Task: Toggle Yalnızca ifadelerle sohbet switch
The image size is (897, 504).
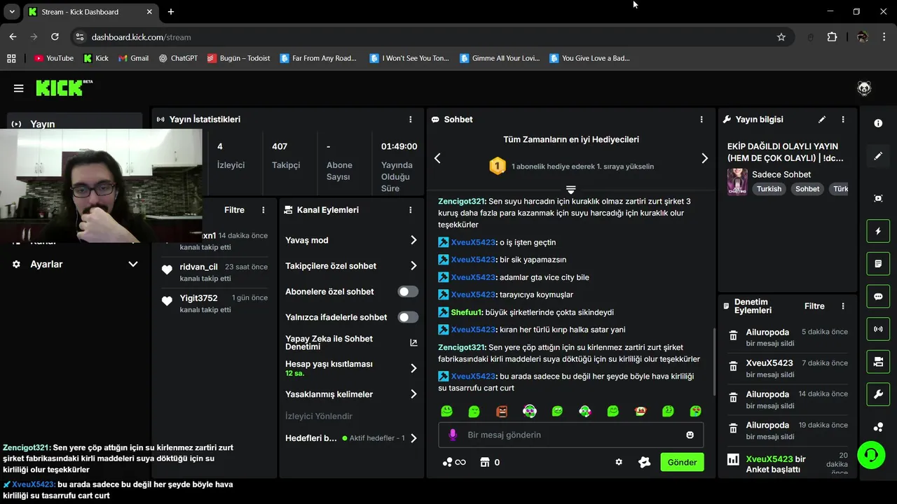Action: tap(408, 317)
